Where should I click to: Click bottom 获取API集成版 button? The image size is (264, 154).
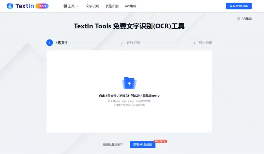[143, 144]
